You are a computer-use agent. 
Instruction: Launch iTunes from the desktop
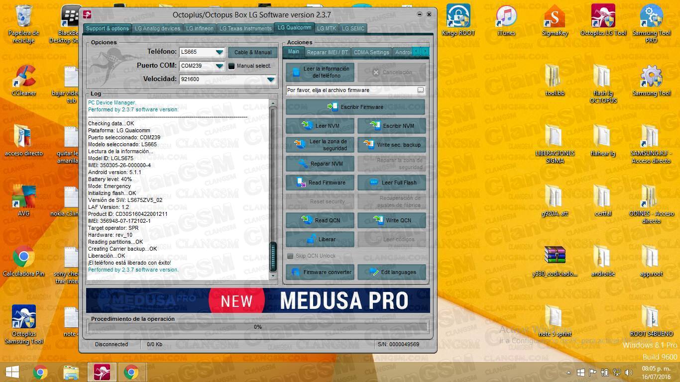pos(506,20)
